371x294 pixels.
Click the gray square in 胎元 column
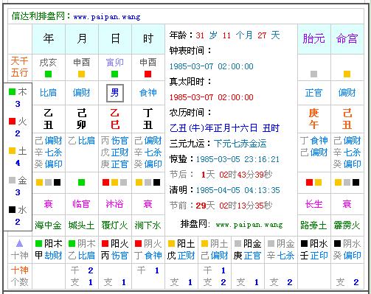[x=313, y=74]
